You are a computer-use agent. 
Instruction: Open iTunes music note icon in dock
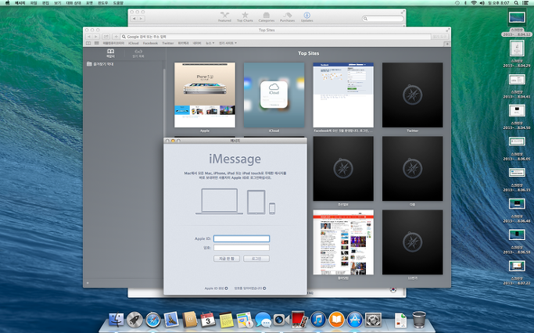[318, 320]
